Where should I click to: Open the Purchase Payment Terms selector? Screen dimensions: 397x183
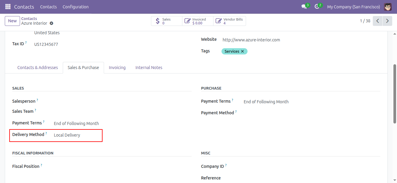[x=266, y=101]
